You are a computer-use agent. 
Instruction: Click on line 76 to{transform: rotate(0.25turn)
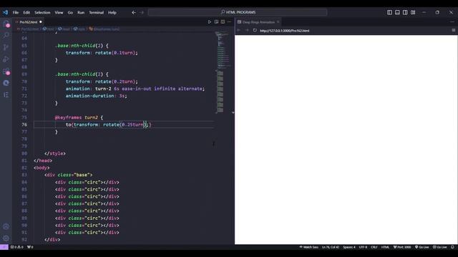pos(108,125)
